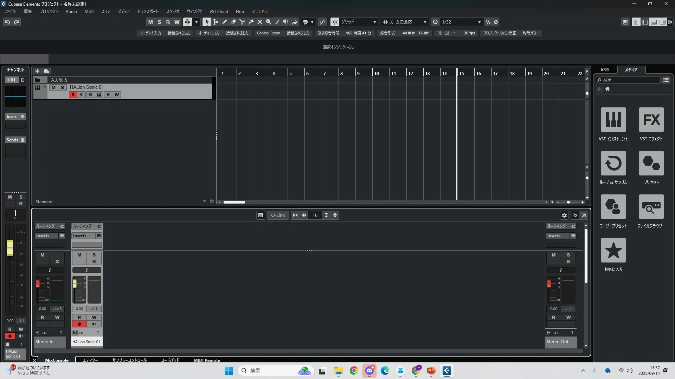The width and height of the screenshot is (675, 379).
Task: Open VST Instruments media tile
Action: click(x=613, y=120)
